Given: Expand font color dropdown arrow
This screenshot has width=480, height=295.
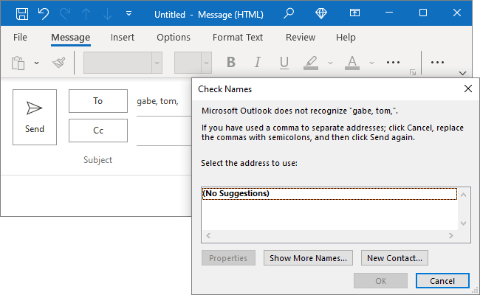Looking at the screenshot, I should (x=371, y=63).
